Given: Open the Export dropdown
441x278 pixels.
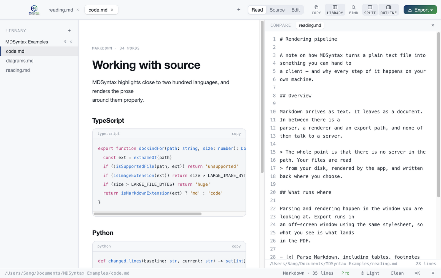Looking at the screenshot, I should coord(420,10).
